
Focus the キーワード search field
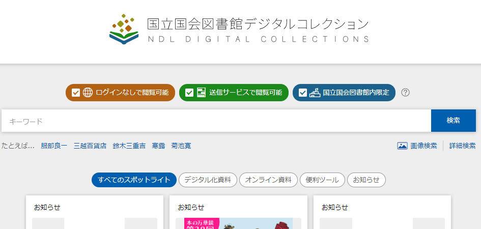(216, 121)
